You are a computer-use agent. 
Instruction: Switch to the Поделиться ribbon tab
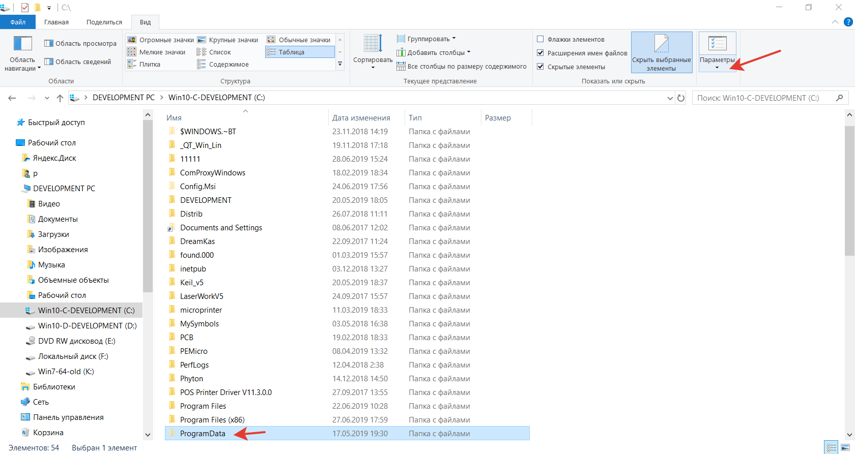(x=104, y=22)
